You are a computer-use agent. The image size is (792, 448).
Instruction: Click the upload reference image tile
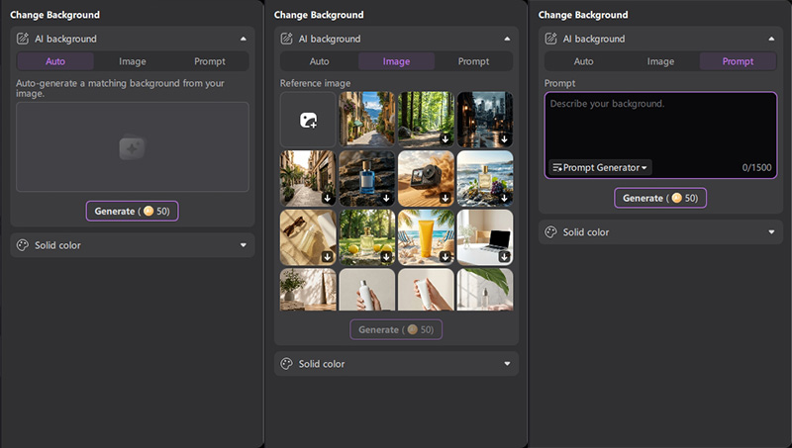(x=308, y=120)
